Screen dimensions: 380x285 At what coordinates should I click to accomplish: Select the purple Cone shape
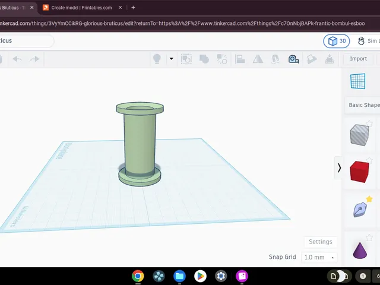(x=360, y=250)
